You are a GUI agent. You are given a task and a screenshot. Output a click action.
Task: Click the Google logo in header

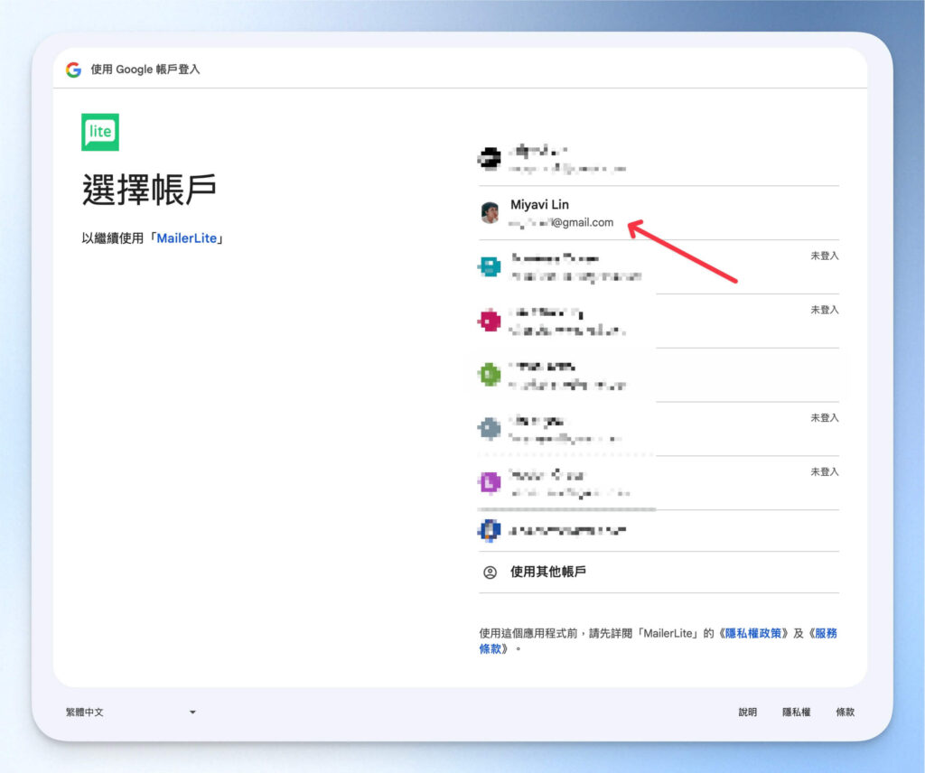(x=73, y=70)
